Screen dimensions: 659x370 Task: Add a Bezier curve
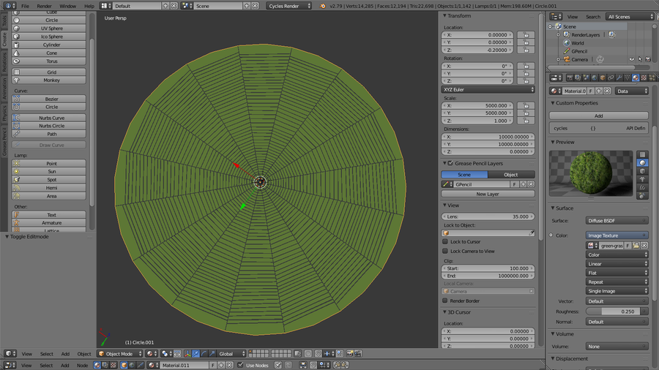[x=51, y=99]
